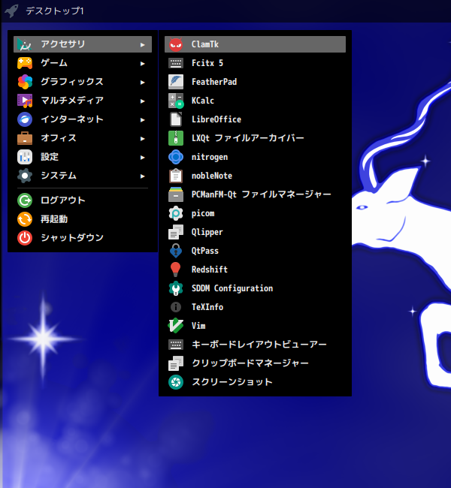The width and height of the screenshot is (451, 488).
Task: Click the nitrogen blue atom icon
Action: tap(176, 157)
